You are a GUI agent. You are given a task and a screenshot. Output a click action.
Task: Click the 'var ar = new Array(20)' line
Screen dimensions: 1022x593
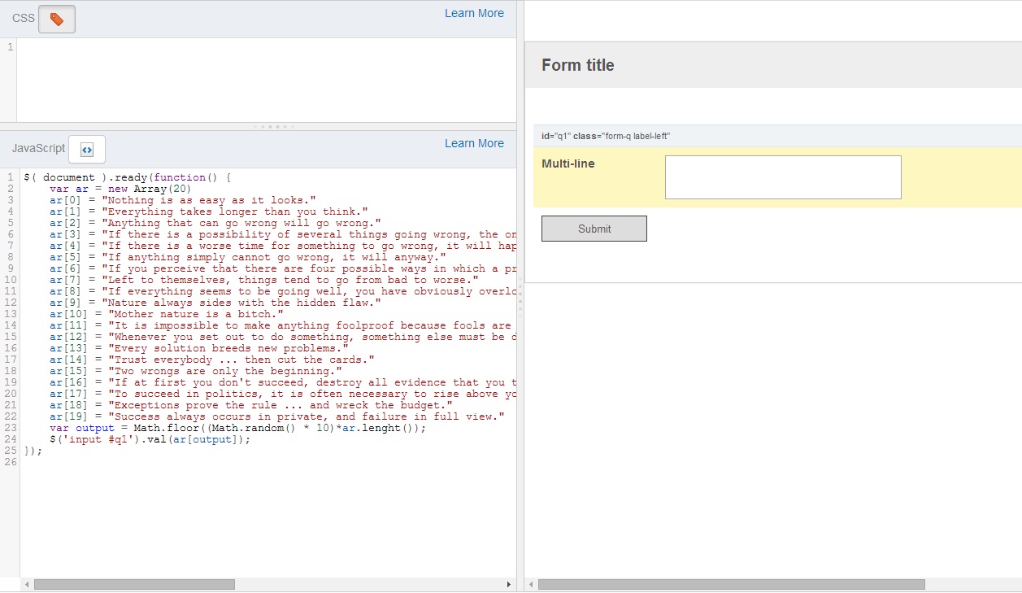coord(120,189)
